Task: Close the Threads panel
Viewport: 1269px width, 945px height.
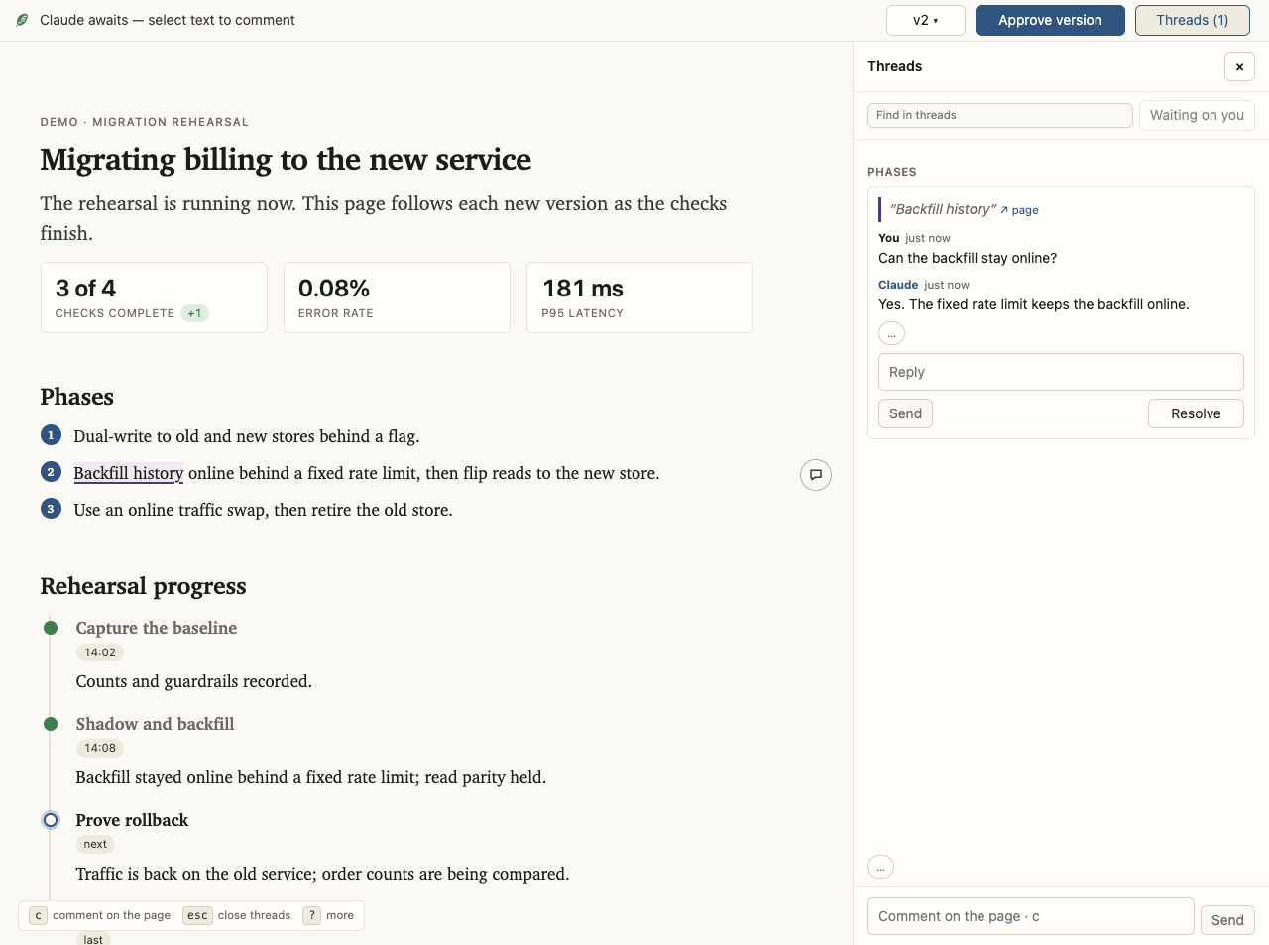Action: click(1239, 66)
